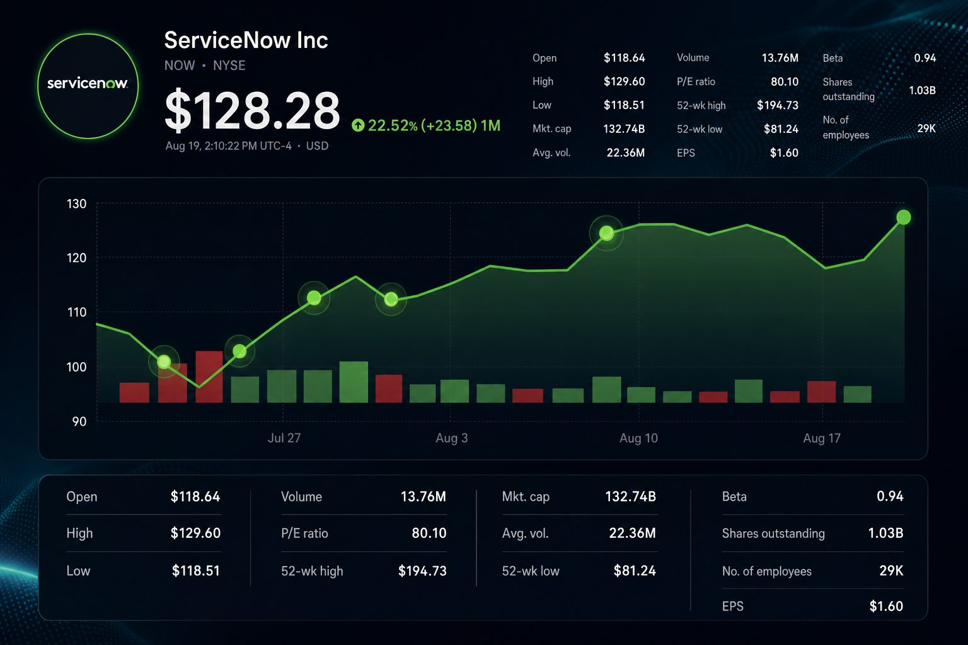Click the ServiceNow circular logo
This screenshot has height=645, width=968.
click(88, 86)
